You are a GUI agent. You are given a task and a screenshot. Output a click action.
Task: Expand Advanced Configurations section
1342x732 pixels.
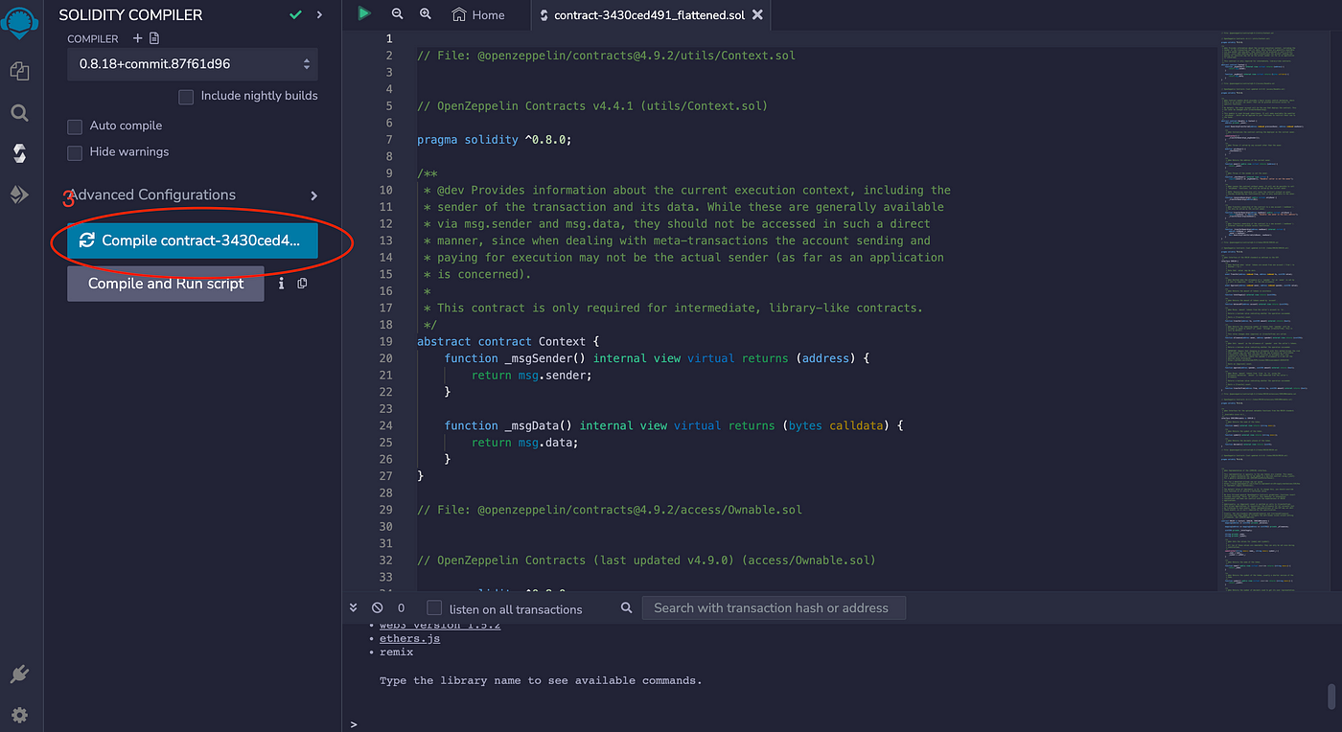[192, 195]
